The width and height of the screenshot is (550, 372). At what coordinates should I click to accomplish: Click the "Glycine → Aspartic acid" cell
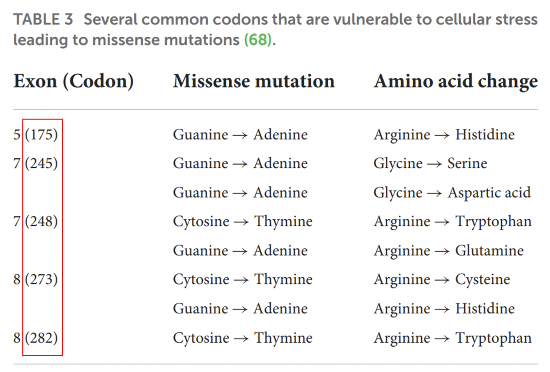point(452,193)
